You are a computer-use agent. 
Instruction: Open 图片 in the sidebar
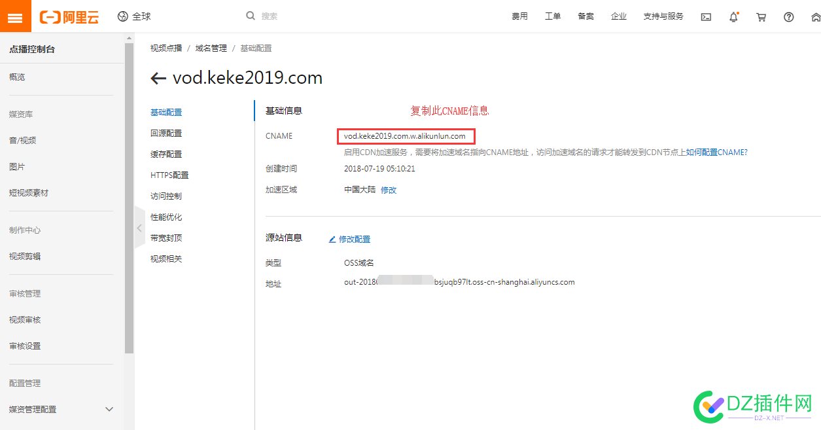pyautogui.click(x=17, y=167)
